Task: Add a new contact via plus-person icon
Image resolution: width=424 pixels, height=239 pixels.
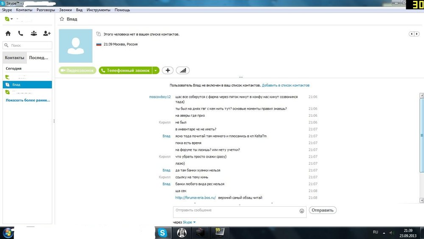Action: pos(47,33)
